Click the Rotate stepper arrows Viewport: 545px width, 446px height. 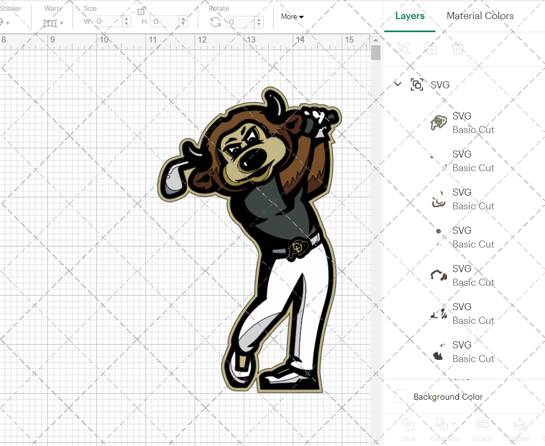258,22
